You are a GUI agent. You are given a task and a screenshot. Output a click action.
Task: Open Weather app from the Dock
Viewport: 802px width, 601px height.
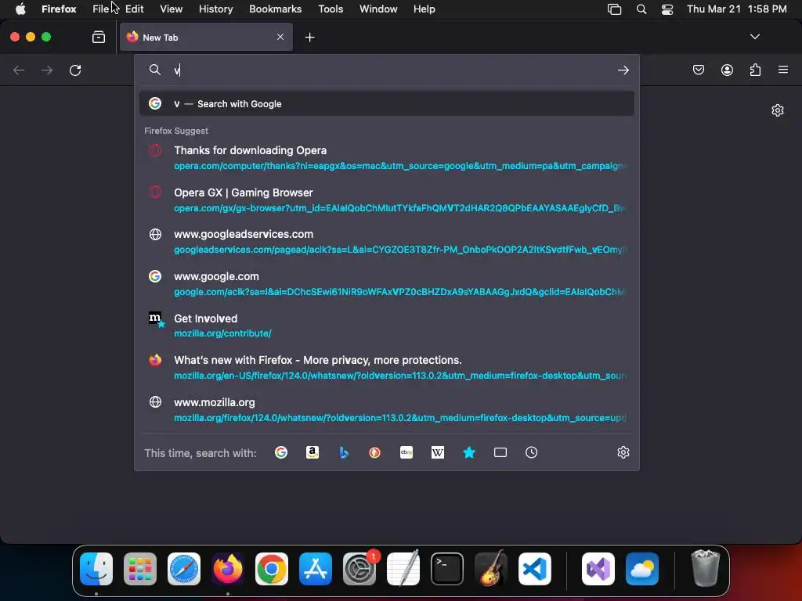642,569
